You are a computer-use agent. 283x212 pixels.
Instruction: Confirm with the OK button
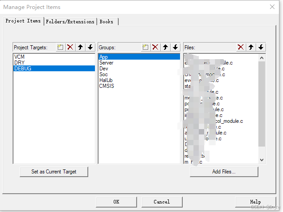pyautogui.click(x=116, y=202)
